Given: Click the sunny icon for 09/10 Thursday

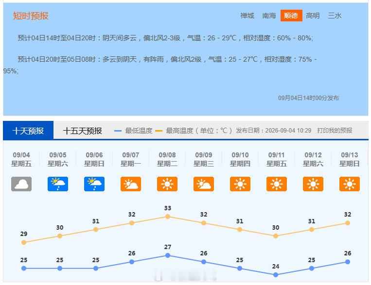Looking at the screenshot, I should (240, 184).
